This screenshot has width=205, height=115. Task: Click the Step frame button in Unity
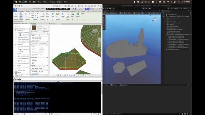150,8
